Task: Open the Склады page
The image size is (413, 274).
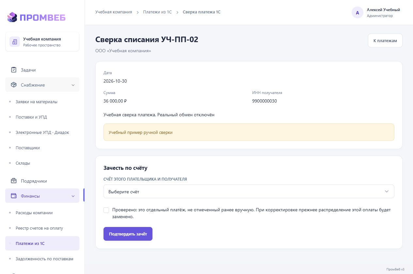Action: coord(23,163)
